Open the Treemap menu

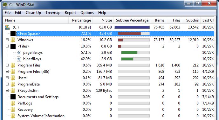[53, 13]
